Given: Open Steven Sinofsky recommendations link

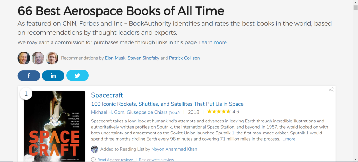Looking at the screenshot, I should click(x=144, y=58).
